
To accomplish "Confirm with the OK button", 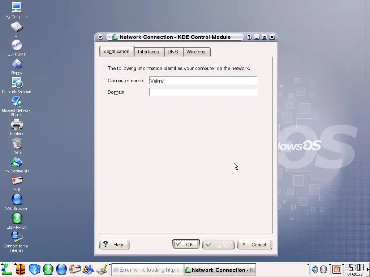I will tap(186, 245).
